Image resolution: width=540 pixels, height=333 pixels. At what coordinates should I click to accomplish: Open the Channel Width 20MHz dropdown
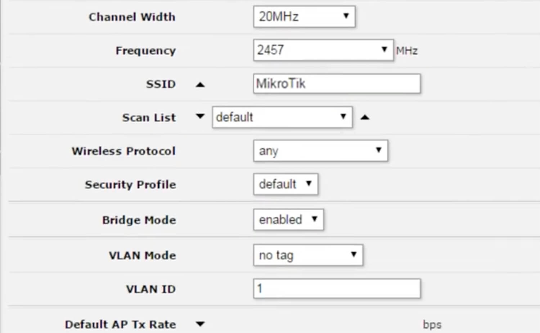point(304,17)
